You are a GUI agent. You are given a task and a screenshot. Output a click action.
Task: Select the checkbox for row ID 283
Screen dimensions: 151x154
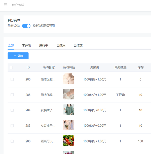pyautogui.click(x=12, y=126)
